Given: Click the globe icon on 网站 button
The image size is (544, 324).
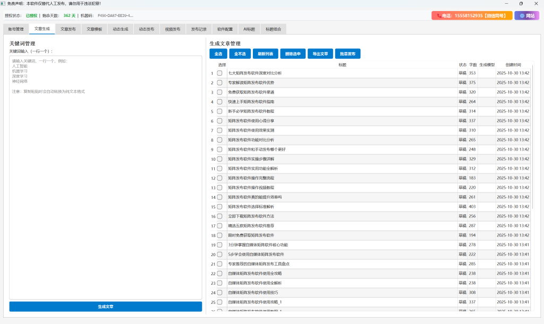Looking at the screenshot, I should tap(522, 16).
